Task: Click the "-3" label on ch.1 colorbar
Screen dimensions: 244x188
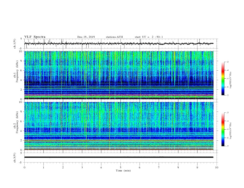Action: click(227, 62)
